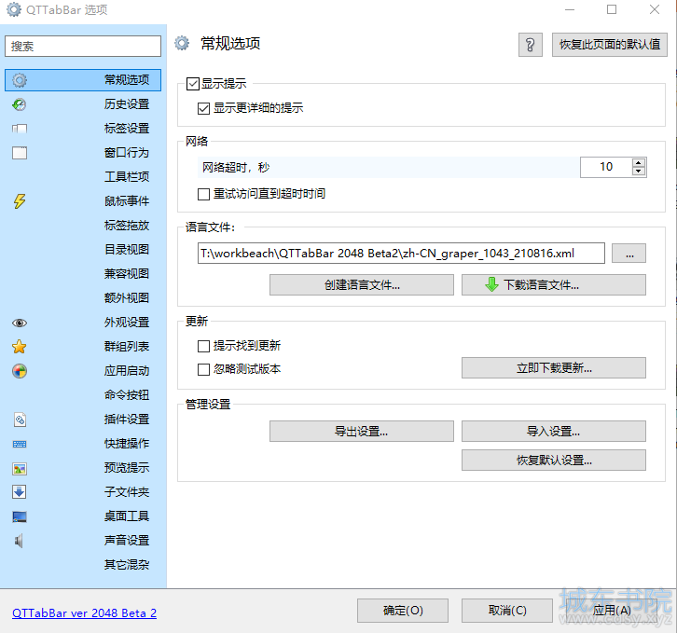Switch to 兼容视图 settings
The width and height of the screenshot is (677, 633).
(x=127, y=274)
